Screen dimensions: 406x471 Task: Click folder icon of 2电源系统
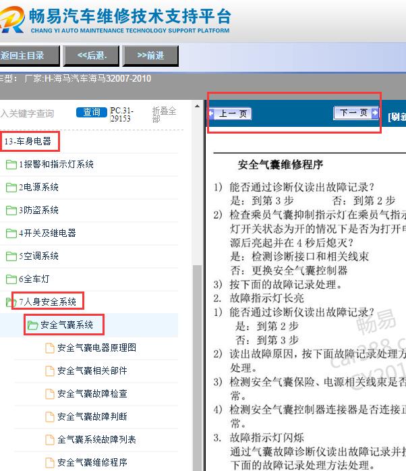tap(11, 188)
